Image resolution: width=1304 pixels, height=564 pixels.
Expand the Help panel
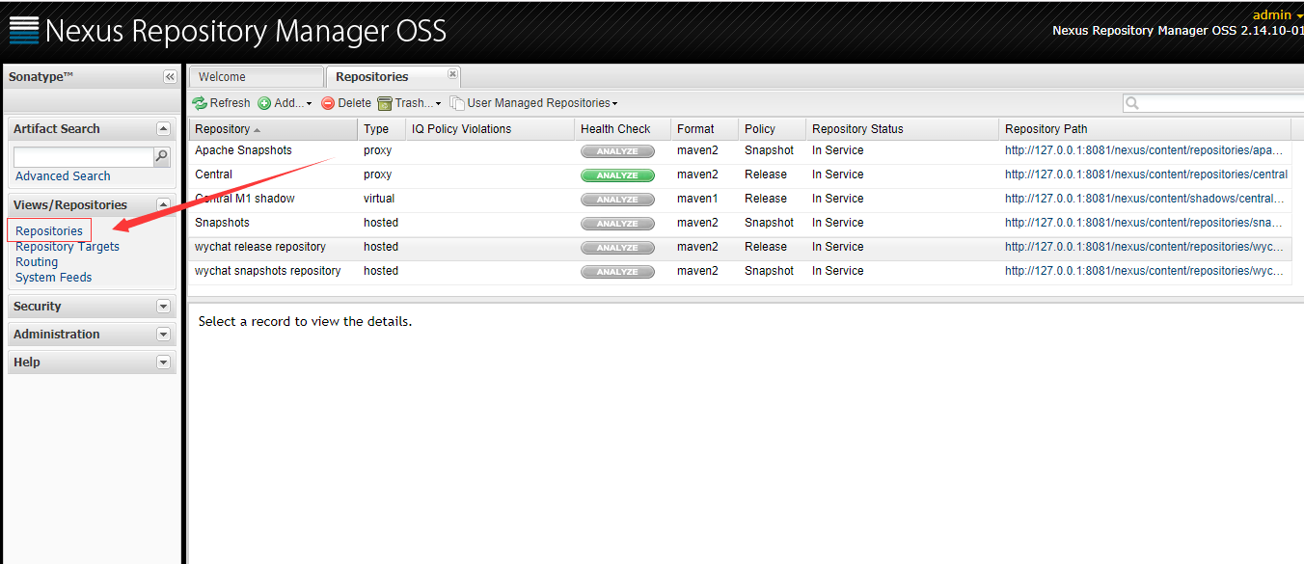tap(163, 363)
